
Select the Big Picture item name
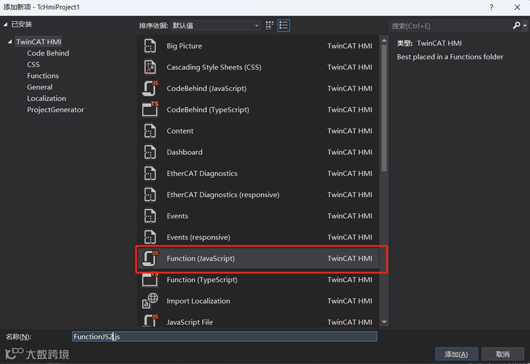pyautogui.click(x=184, y=46)
